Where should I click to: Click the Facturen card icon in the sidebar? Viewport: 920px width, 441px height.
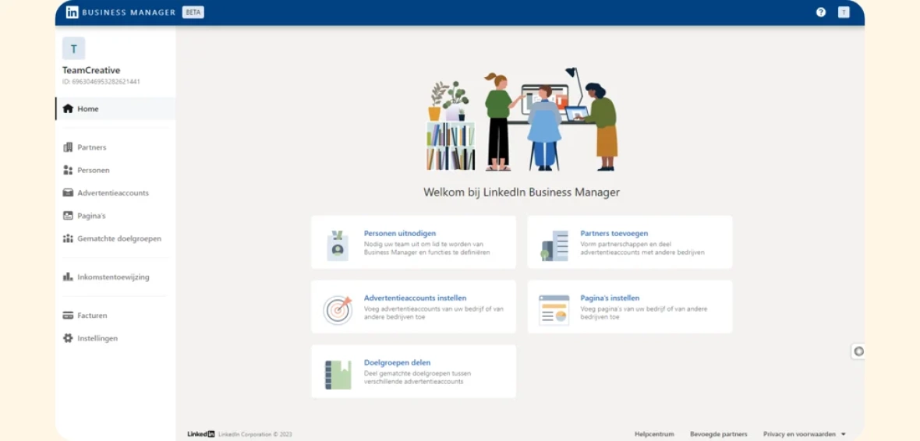coord(68,316)
